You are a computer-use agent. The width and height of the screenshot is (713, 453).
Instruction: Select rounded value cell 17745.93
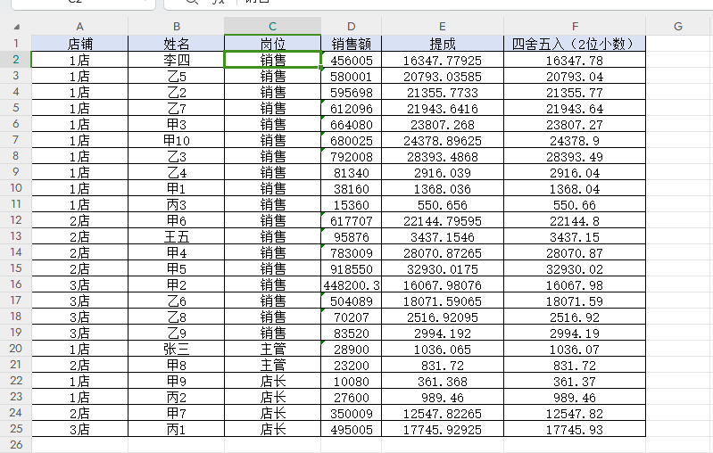(575, 430)
